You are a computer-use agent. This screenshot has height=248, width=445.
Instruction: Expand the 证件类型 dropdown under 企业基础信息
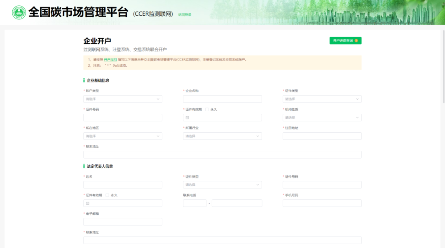(x=322, y=99)
